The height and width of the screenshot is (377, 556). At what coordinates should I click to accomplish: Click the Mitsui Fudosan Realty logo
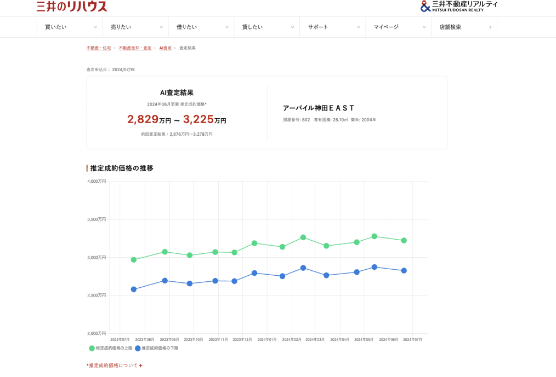pos(459,6)
